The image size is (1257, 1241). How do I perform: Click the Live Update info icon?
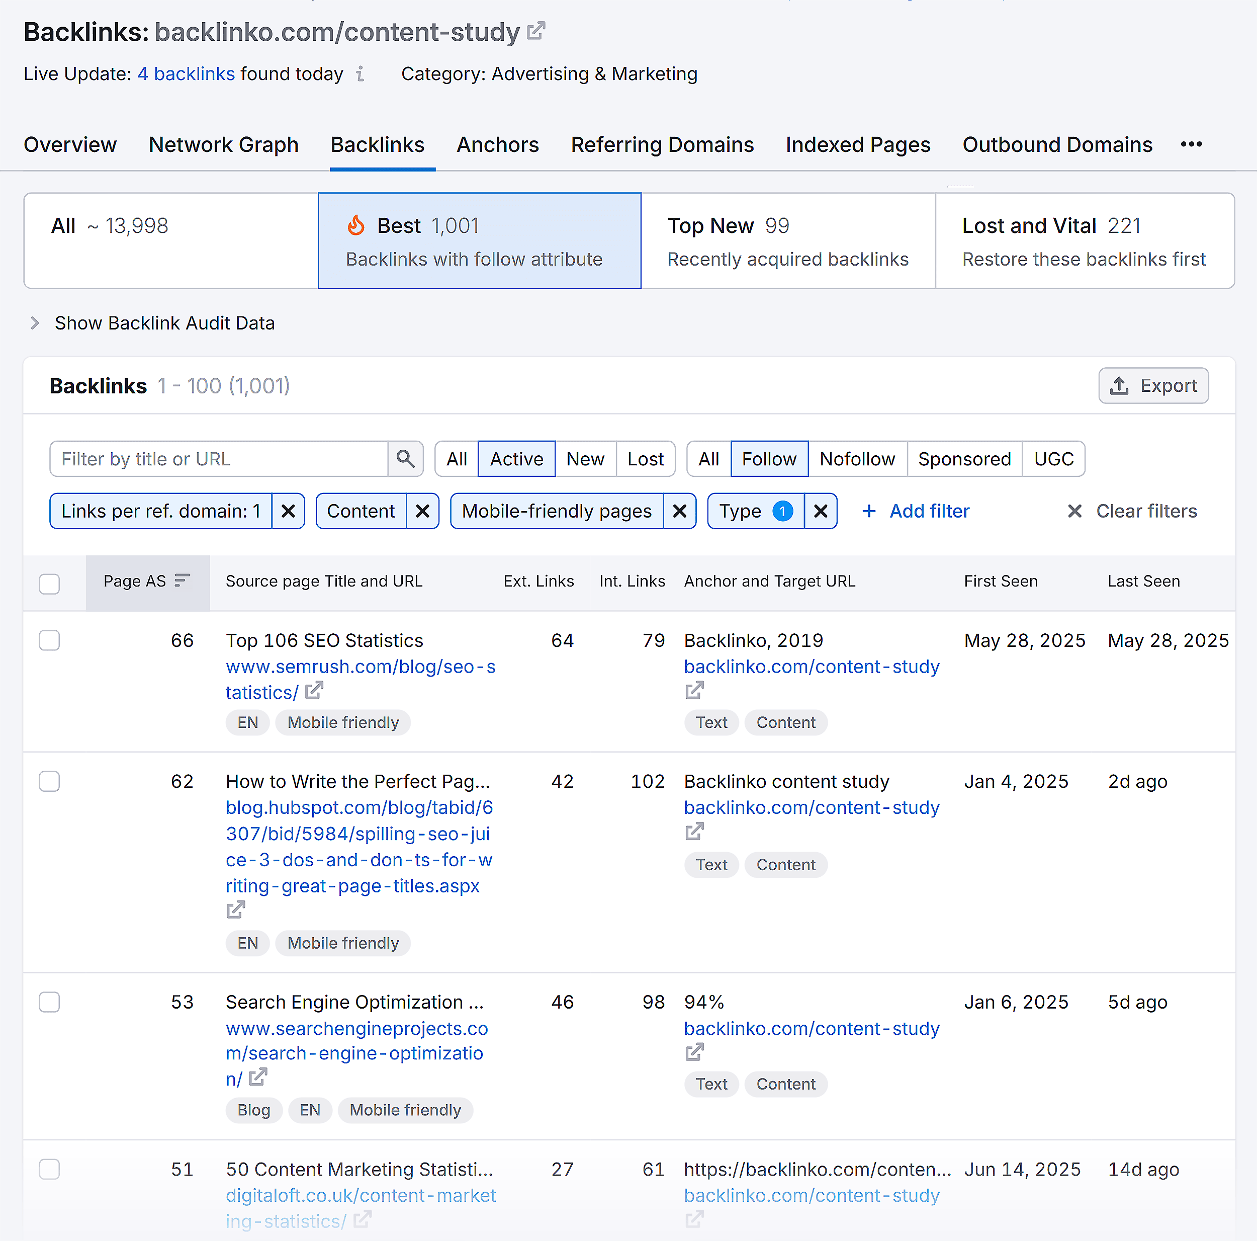coord(361,73)
